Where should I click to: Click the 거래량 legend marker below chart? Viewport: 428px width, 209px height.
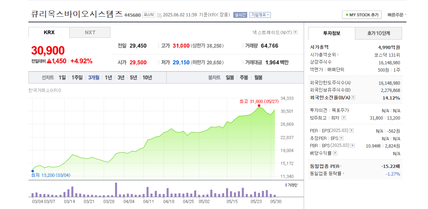click(x=286, y=185)
